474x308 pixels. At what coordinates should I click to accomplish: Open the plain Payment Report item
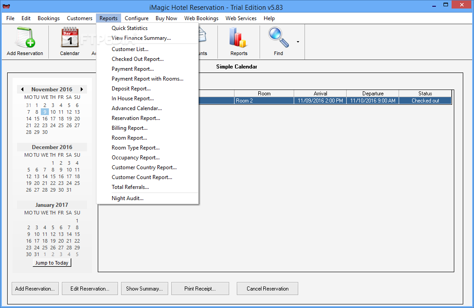(148, 69)
